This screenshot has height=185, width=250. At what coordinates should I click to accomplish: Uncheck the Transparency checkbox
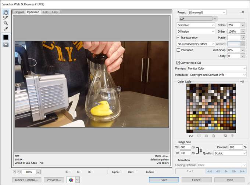(179, 37)
